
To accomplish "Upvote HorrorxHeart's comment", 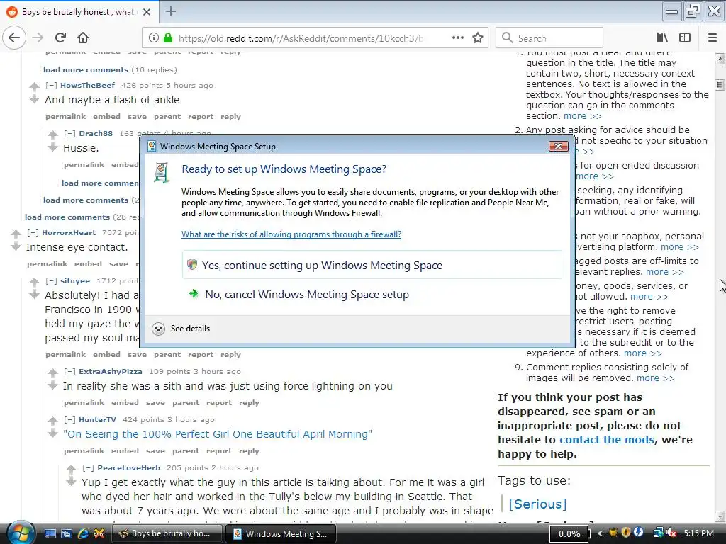I will tap(16, 234).
